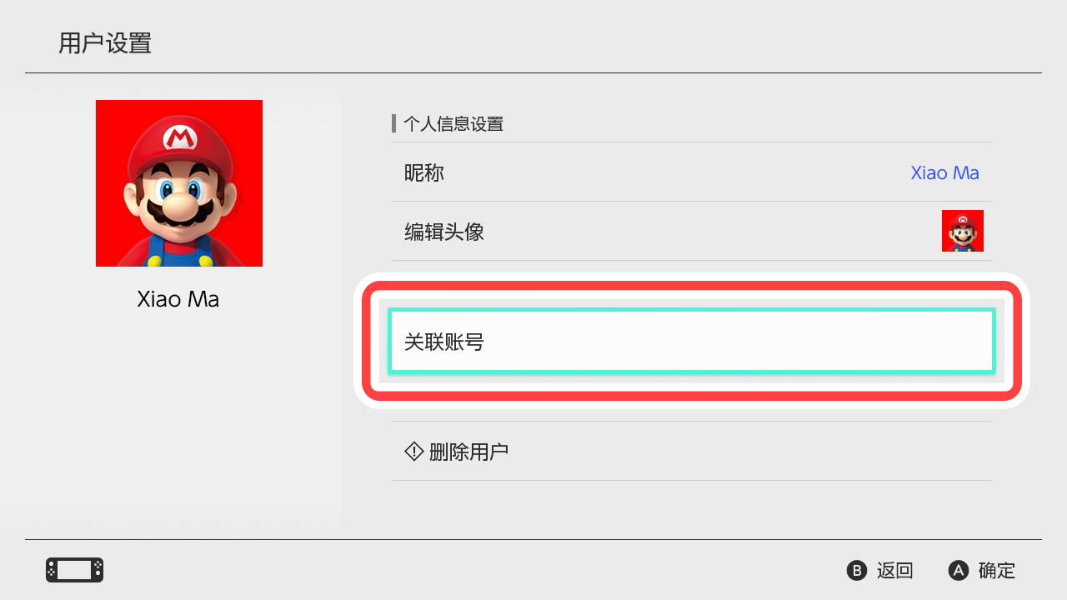Choose the 删除用户 text

point(468,452)
